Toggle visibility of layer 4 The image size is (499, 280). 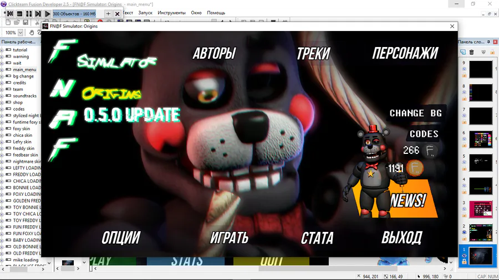point(464,186)
